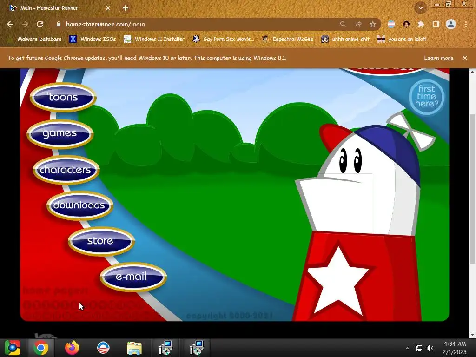Go back using the browser arrow
Viewport: 476px width, 357px height.
tap(10, 24)
